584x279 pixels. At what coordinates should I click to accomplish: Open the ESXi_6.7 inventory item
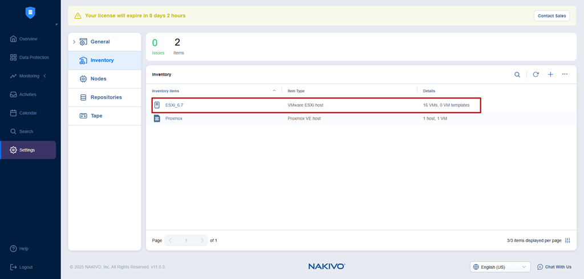175,105
